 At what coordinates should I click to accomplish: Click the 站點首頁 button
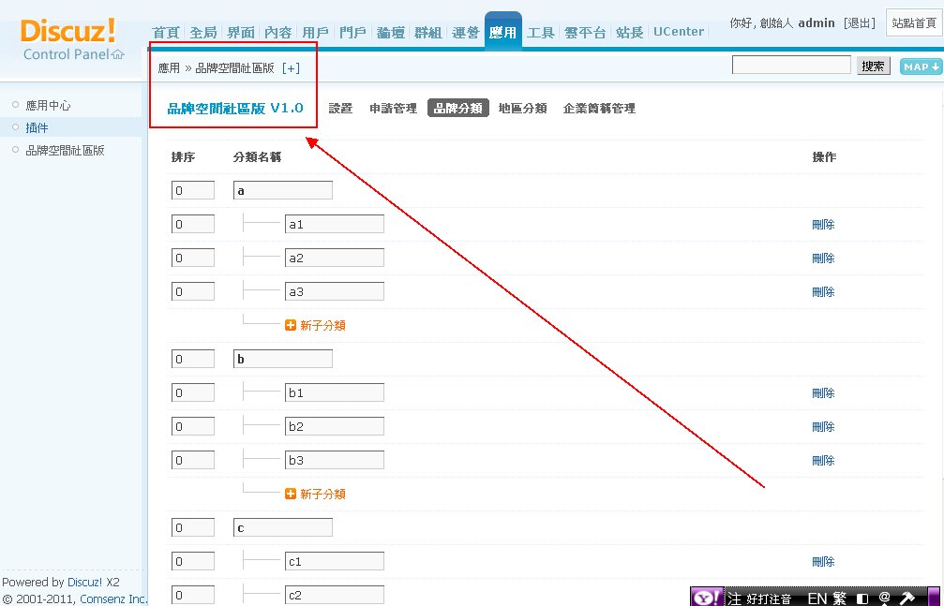pos(914,22)
